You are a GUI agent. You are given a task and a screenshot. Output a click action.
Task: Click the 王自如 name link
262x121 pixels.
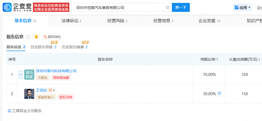41,90
